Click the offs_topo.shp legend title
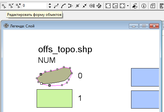Viewport: 164px width, 112px height. (x=65, y=49)
